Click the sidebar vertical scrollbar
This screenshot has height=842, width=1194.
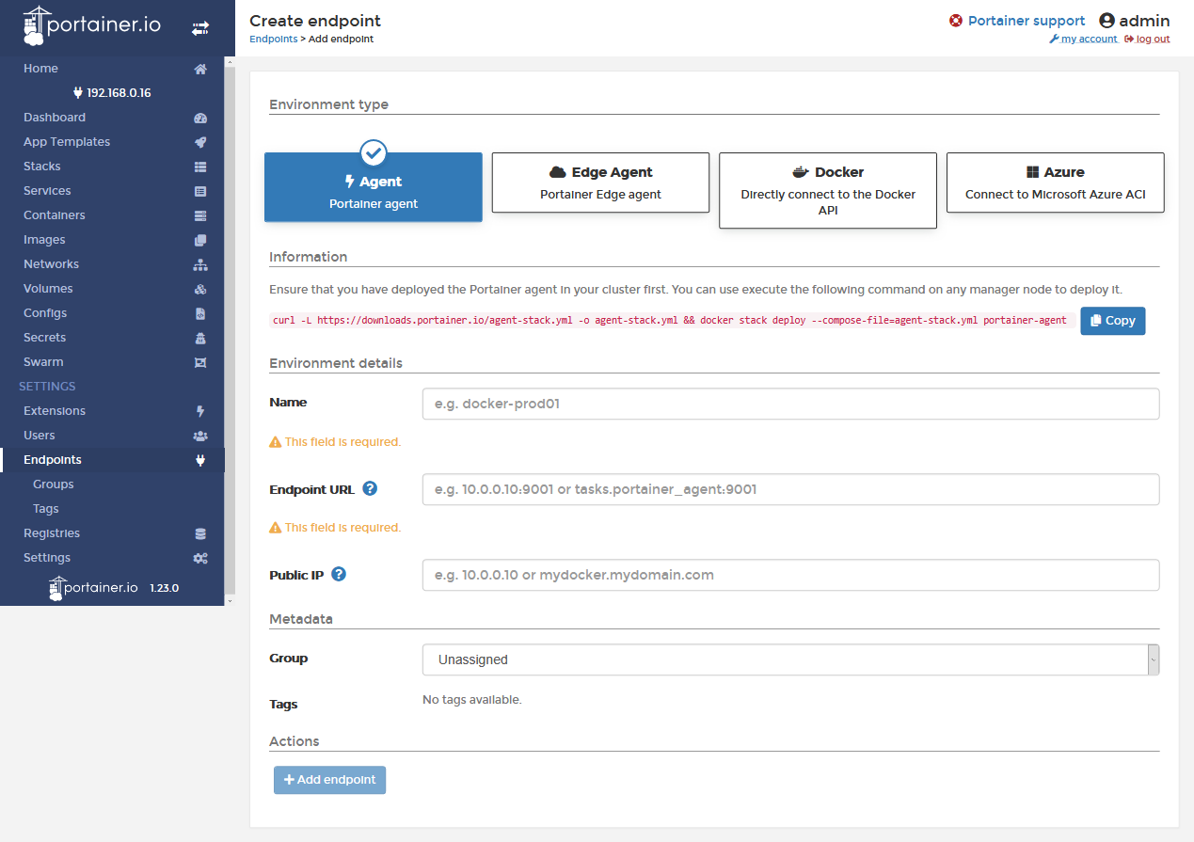tap(230, 329)
